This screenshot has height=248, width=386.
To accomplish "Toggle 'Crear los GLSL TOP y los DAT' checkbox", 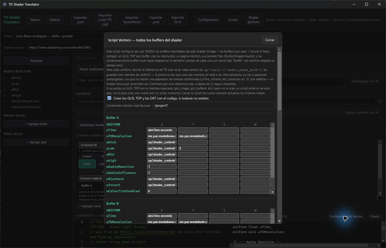I will [x=109, y=98].
